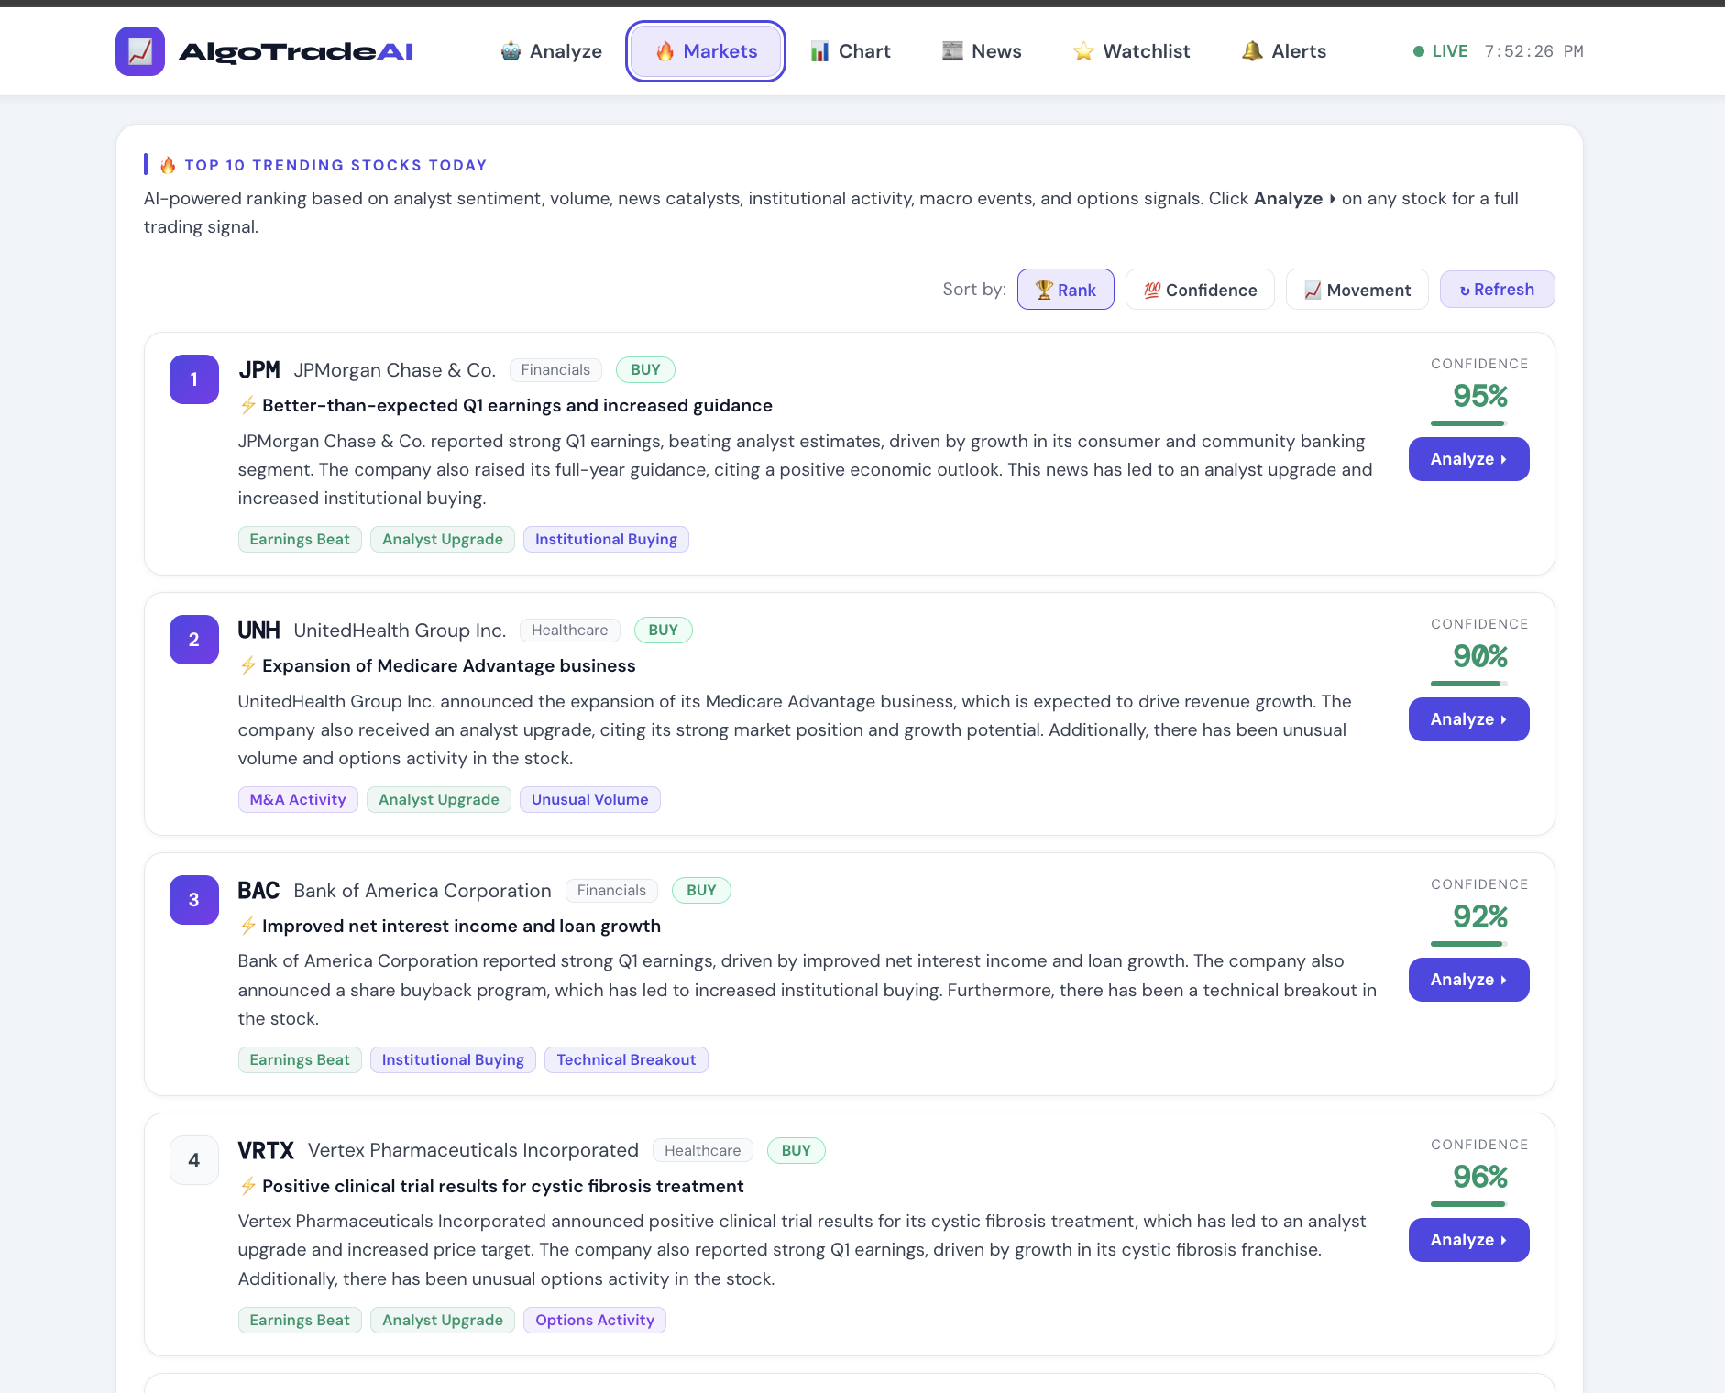The width and height of the screenshot is (1725, 1393).
Task: Click Analyze on Bank of America
Action: click(1467, 979)
